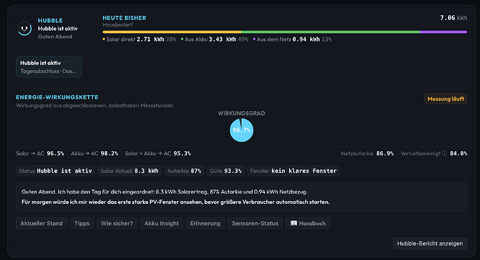Screen dimensions: 480x260
Task: Select the Erinnerung chip
Action: click(x=205, y=223)
